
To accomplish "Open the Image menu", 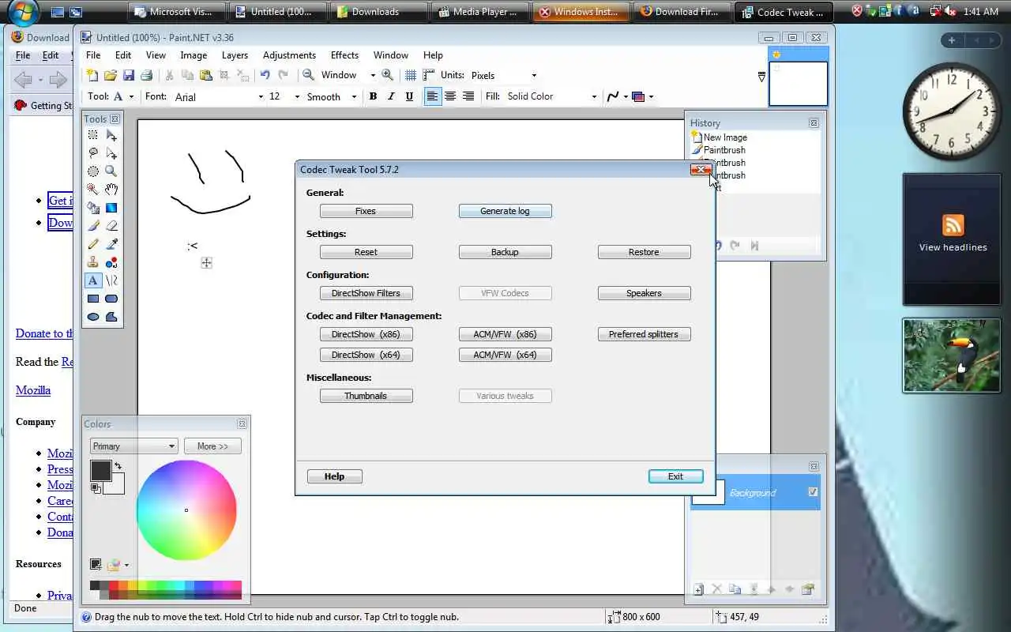I will pyautogui.click(x=194, y=55).
